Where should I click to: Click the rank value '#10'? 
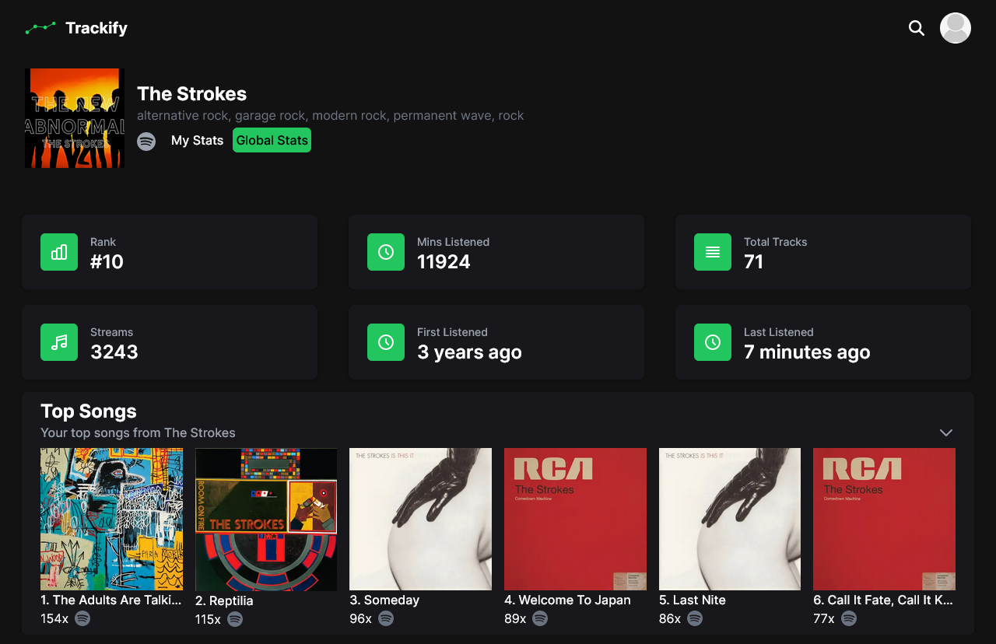tap(107, 261)
